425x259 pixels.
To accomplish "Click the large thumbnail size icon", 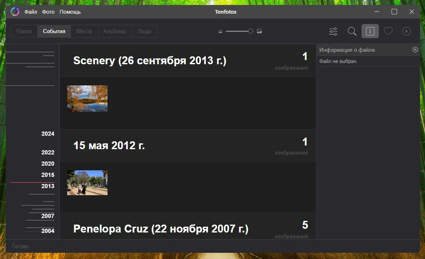I will coord(259,31).
